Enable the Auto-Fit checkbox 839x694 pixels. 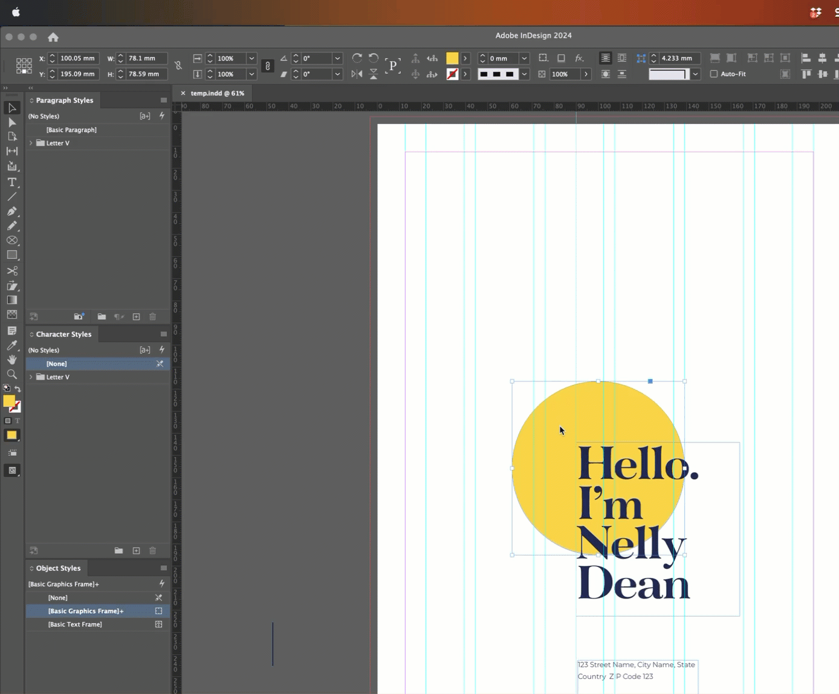(x=714, y=74)
